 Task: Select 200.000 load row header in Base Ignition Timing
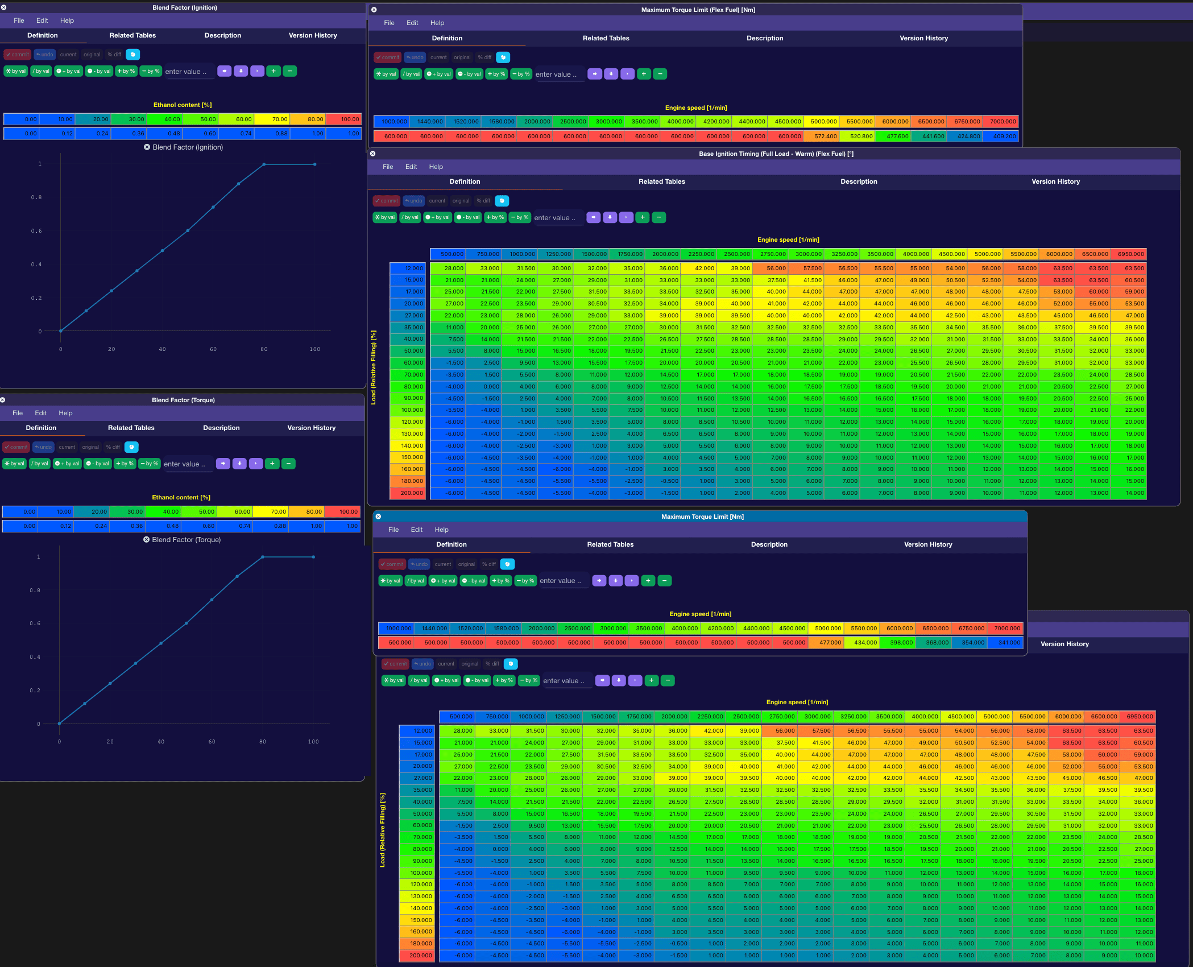[x=408, y=493]
